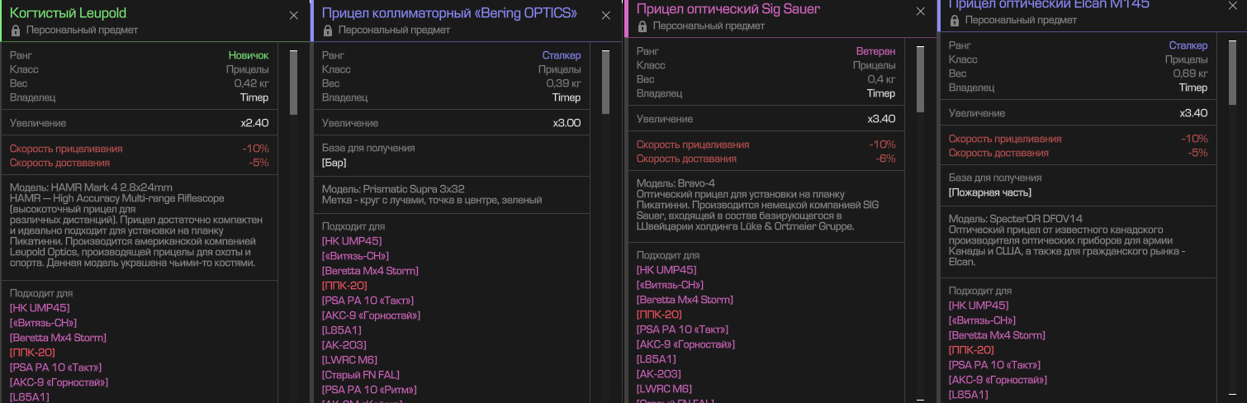Image resolution: width=1247 pixels, height=403 pixels.
Task: Open [HK UMP45] link in Sig Sauer panel
Action: pyautogui.click(x=666, y=270)
